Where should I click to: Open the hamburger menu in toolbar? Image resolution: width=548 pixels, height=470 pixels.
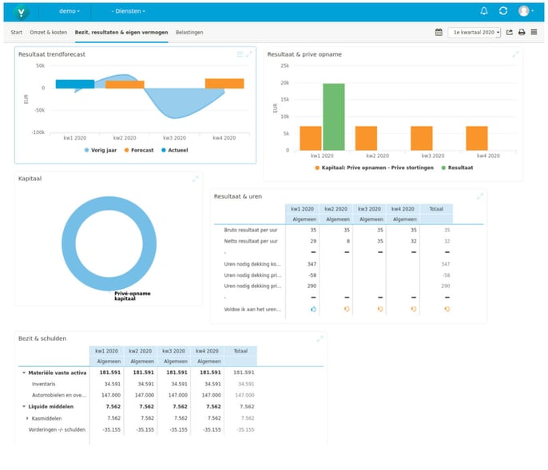[534, 32]
